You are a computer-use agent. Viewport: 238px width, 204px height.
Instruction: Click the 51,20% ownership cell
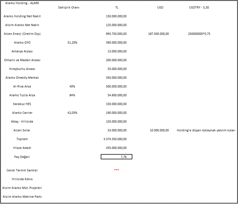(72, 42)
